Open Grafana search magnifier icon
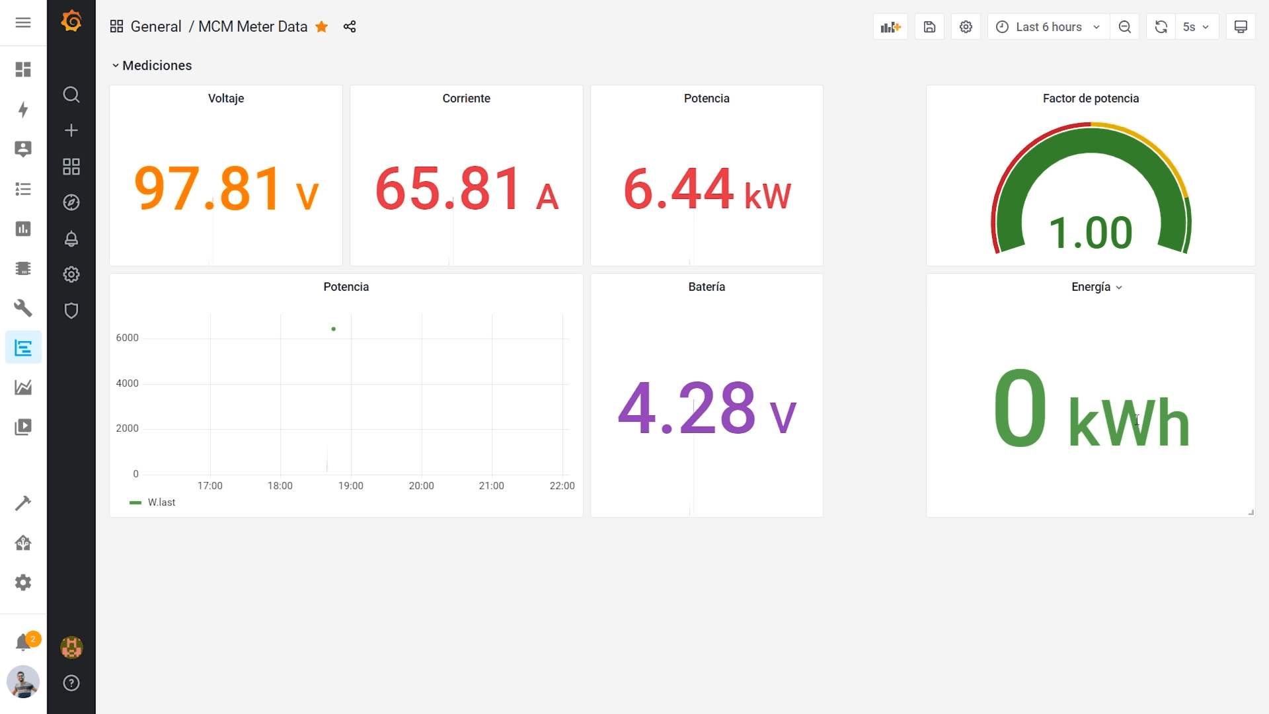This screenshot has width=1269, height=714. (x=71, y=95)
